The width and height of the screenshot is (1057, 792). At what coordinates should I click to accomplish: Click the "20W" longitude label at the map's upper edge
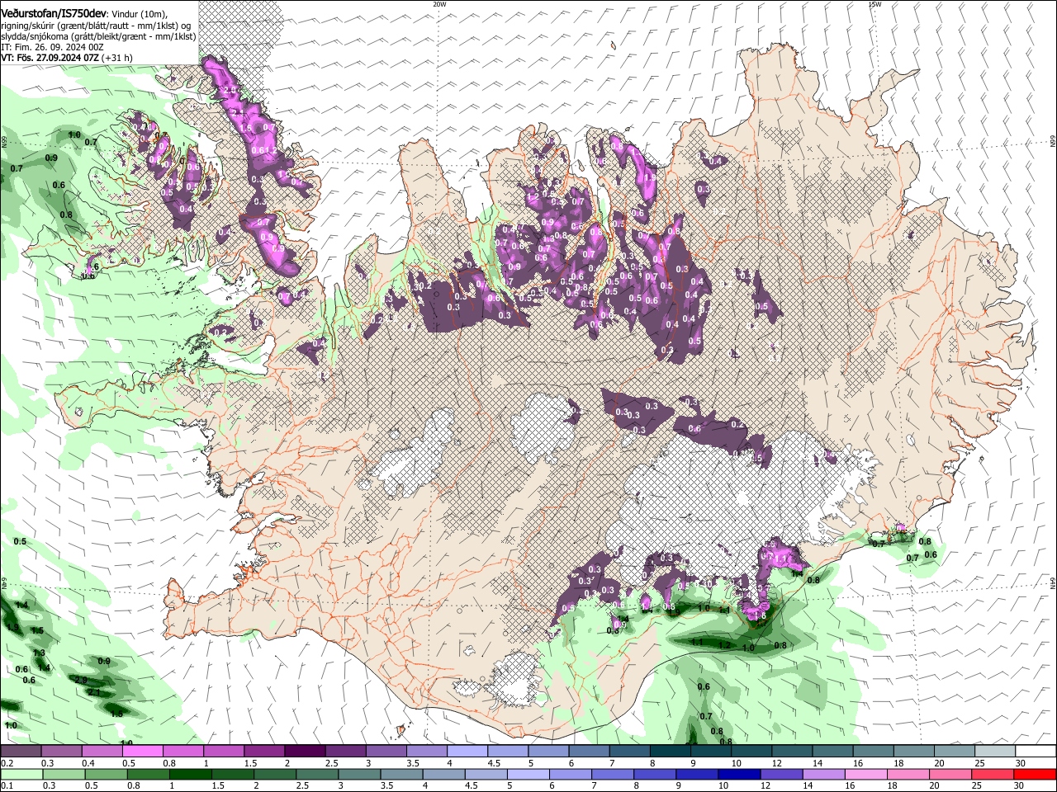tap(439, 4)
